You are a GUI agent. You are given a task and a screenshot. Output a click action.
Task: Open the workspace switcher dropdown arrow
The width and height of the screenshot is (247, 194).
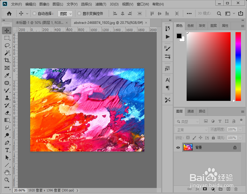pos(234,14)
